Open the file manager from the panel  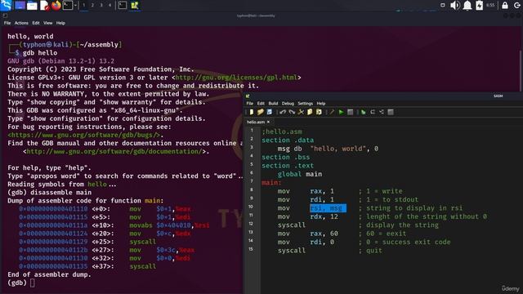click(32, 6)
